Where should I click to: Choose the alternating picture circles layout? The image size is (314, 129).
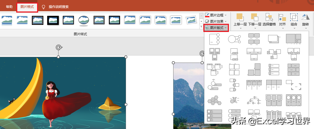(234, 85)
